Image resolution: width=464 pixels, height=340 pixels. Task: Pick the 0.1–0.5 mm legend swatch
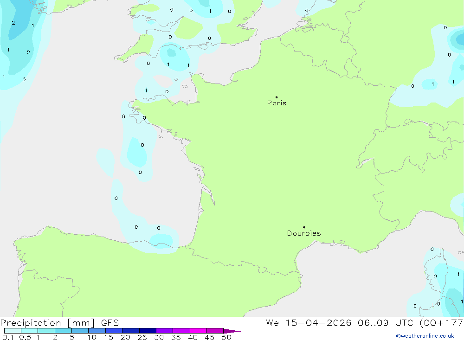pos(13,331)
